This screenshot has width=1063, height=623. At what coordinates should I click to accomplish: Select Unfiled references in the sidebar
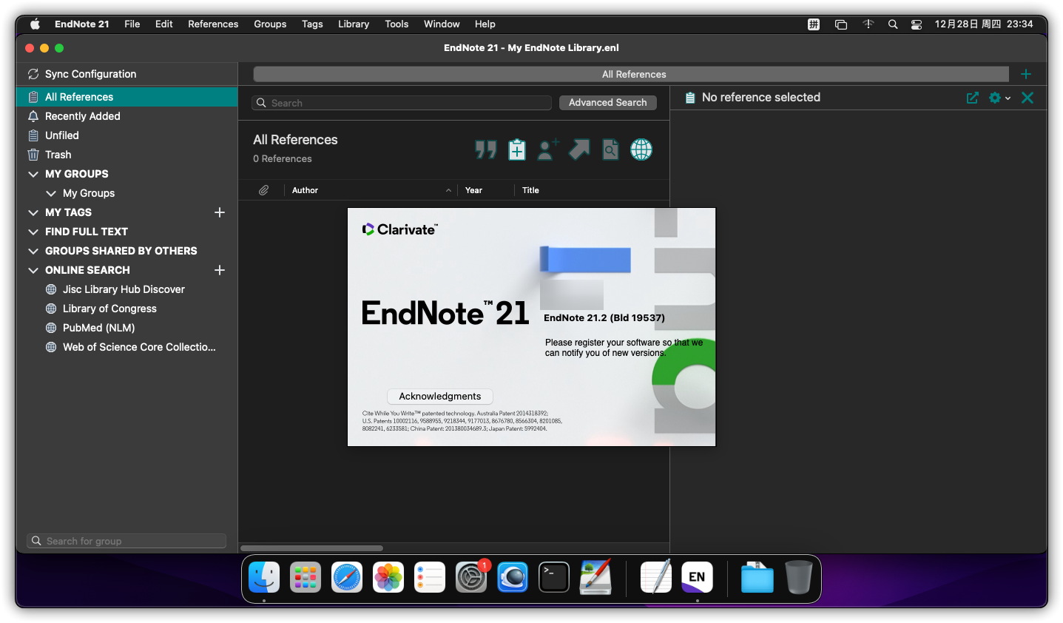(126, 135)
